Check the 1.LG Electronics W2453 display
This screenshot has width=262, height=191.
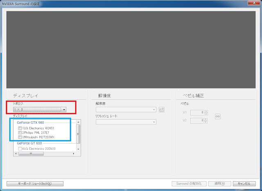20,128
